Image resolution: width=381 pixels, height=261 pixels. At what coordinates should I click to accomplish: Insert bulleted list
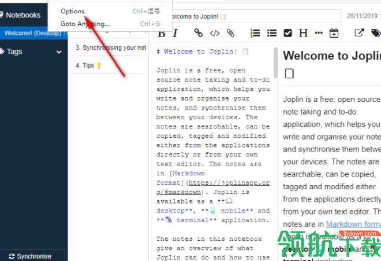tap(272, 33)
